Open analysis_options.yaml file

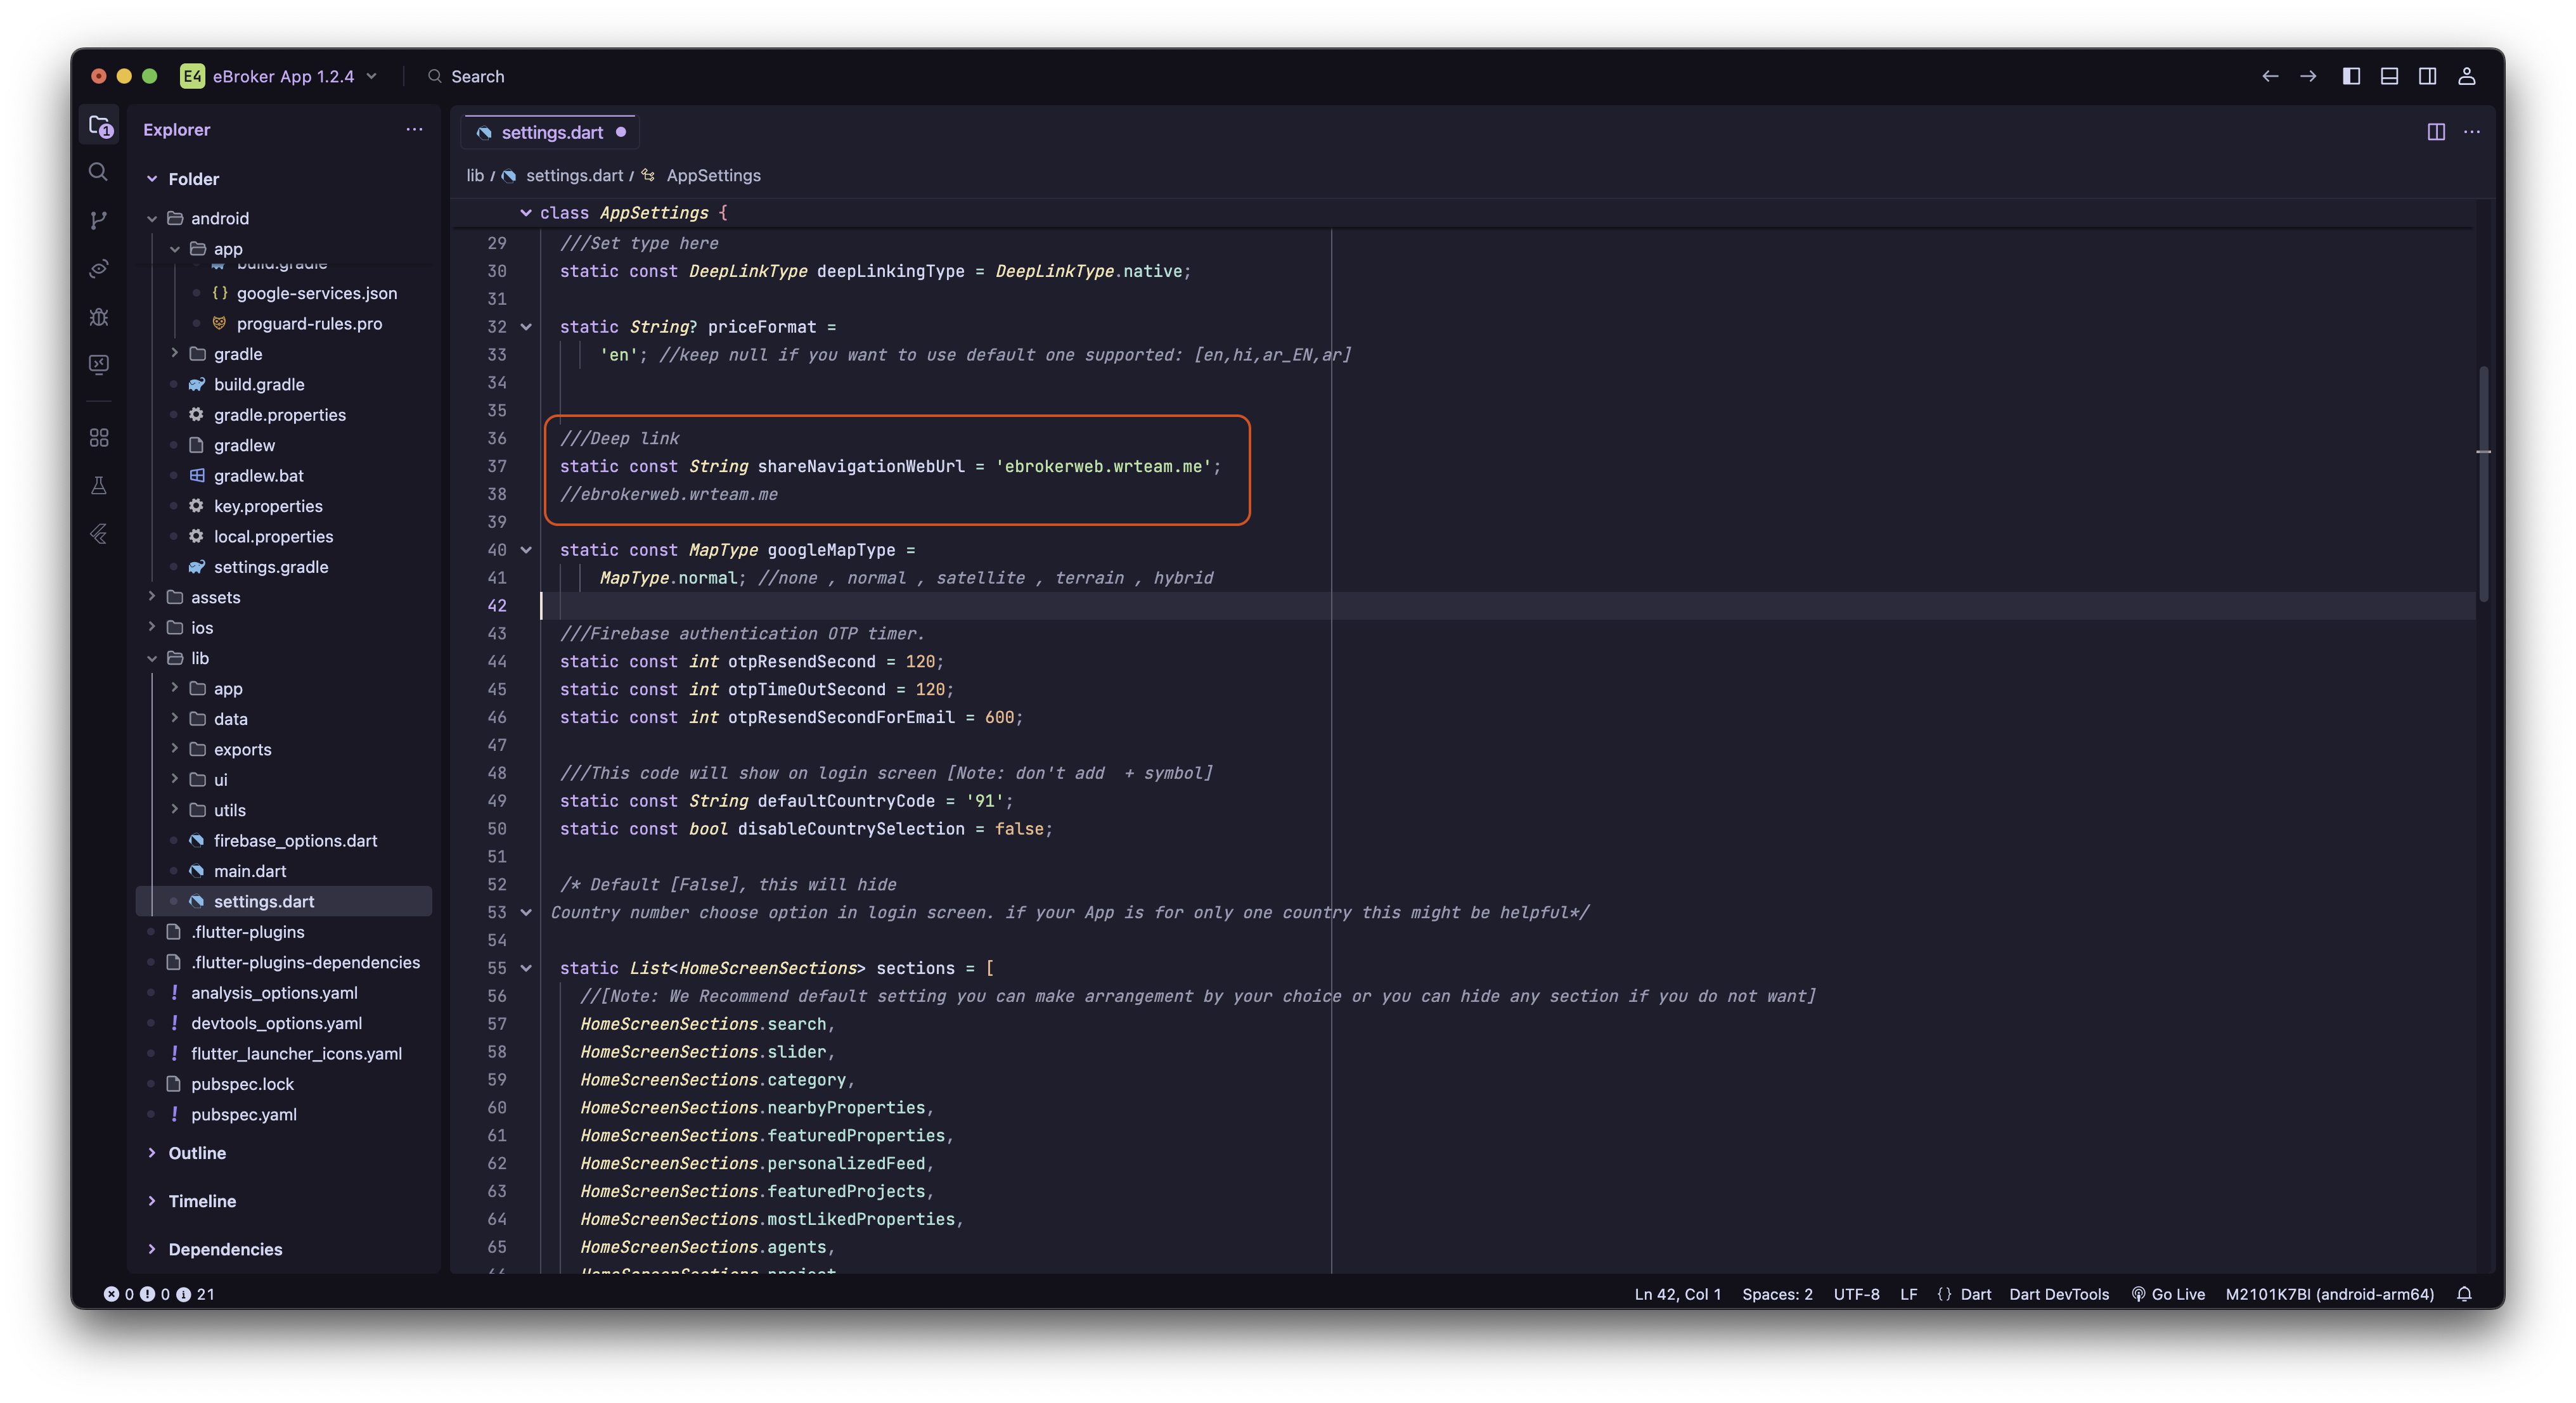[274, 992]
